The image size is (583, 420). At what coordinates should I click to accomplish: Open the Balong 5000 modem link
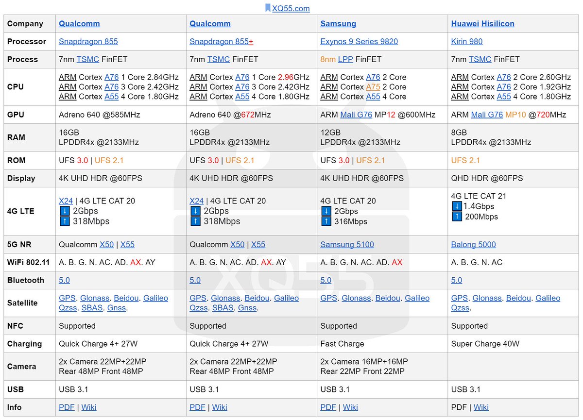click(474, 245)
